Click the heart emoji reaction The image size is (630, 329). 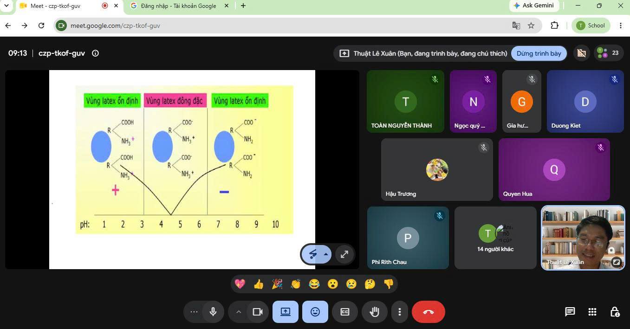(240, 284)
